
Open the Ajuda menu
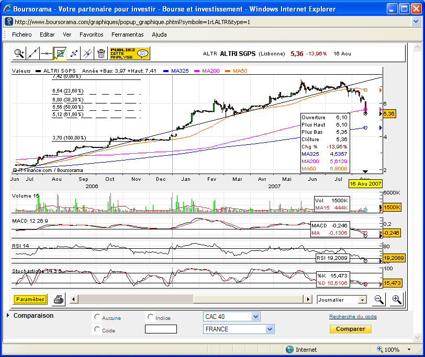point(159,34)
